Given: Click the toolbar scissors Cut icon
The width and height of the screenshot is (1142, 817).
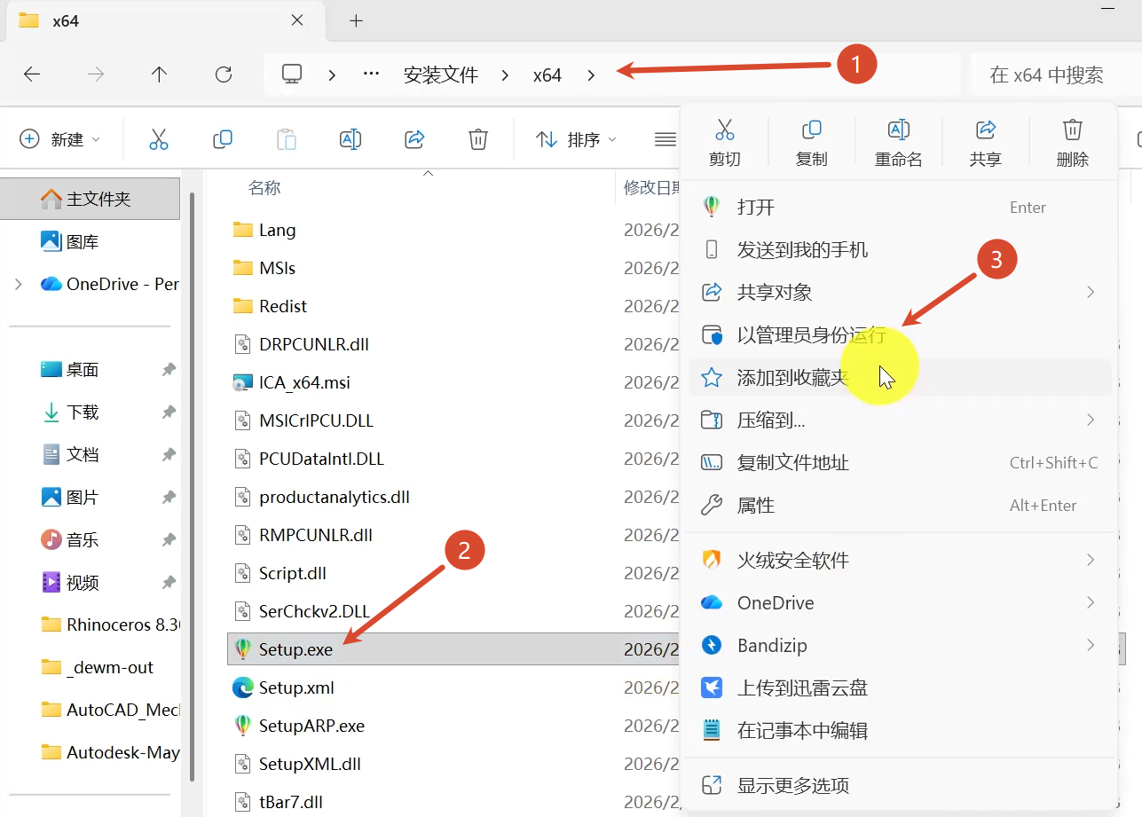Looking at the screenshot, I should pos(159,139).
